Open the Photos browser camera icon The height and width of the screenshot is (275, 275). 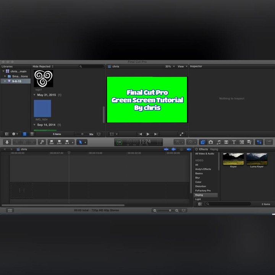click(210, 142)
